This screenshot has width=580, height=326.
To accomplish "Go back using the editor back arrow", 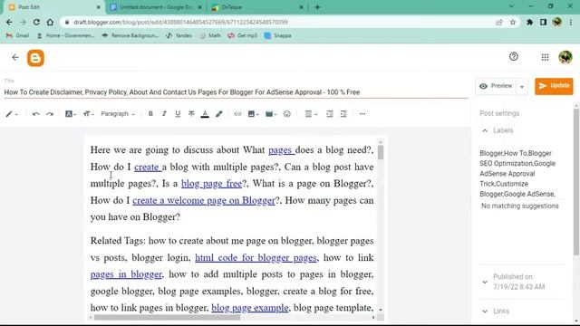I will (15, 57).
